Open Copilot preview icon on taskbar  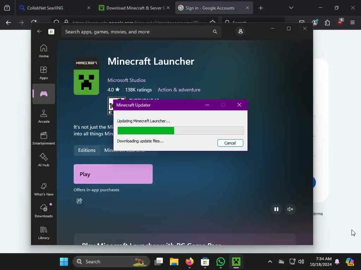[350, 262]
